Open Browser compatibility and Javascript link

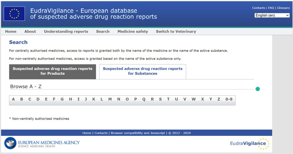(138, 133)
